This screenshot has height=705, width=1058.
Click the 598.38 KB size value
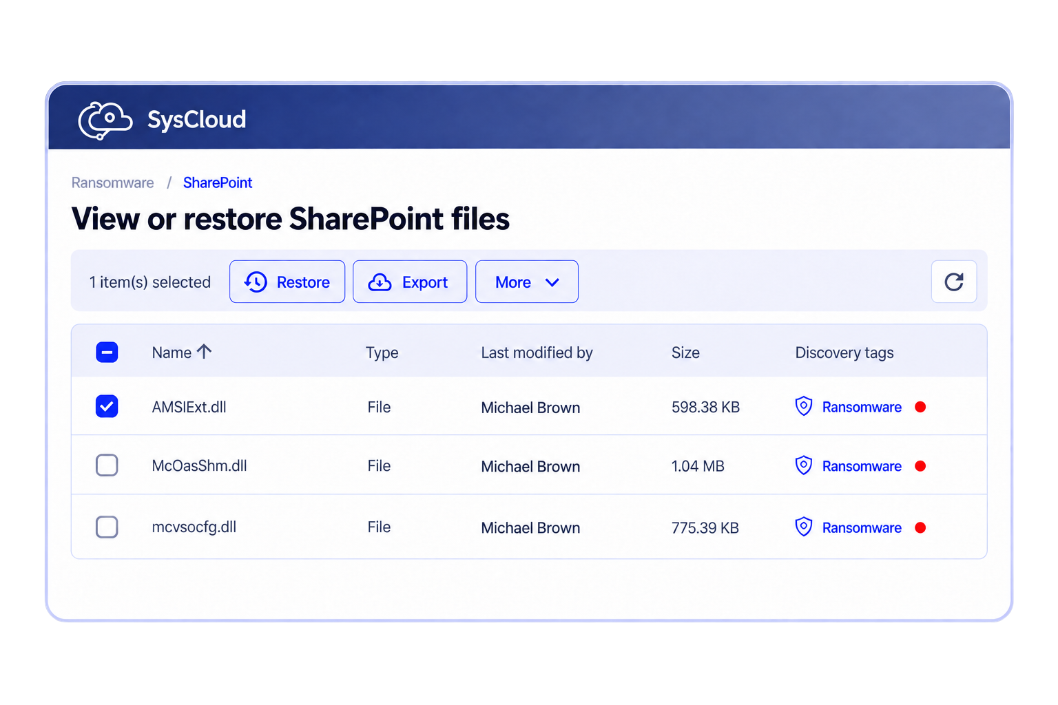(705, 407)
